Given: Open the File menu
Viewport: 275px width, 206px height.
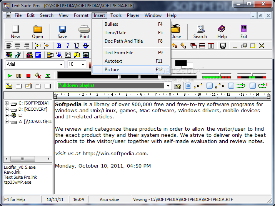Looking at the screenshot, I should pos(18,15).
